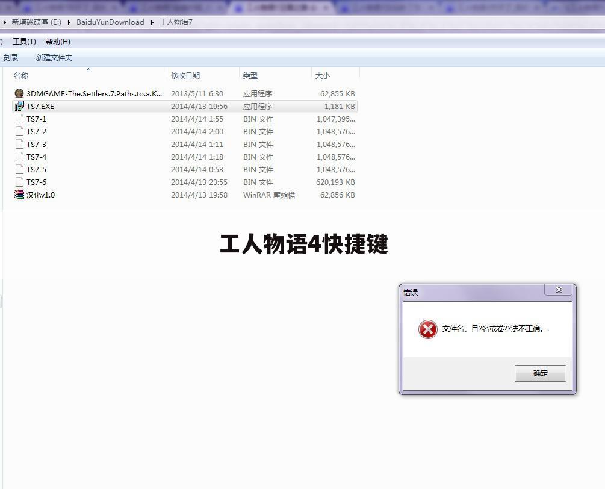Image resolution: width=605 pixels, height=489 pixels.
Task: Click date 2014/4/13 19:56
Action: [x=199, y=106]
